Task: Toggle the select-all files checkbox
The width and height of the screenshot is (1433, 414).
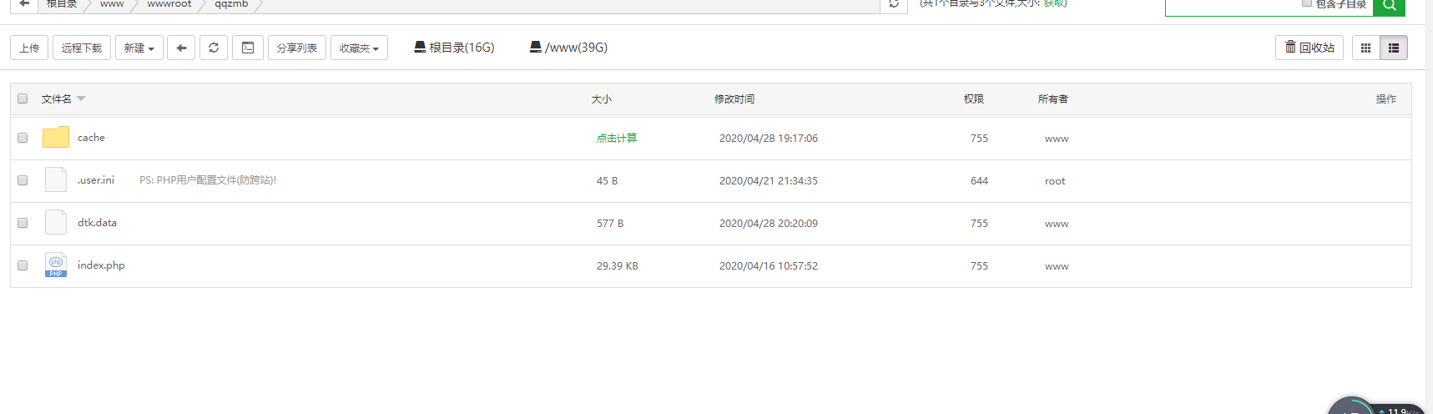Action: [x=23, y=98]
